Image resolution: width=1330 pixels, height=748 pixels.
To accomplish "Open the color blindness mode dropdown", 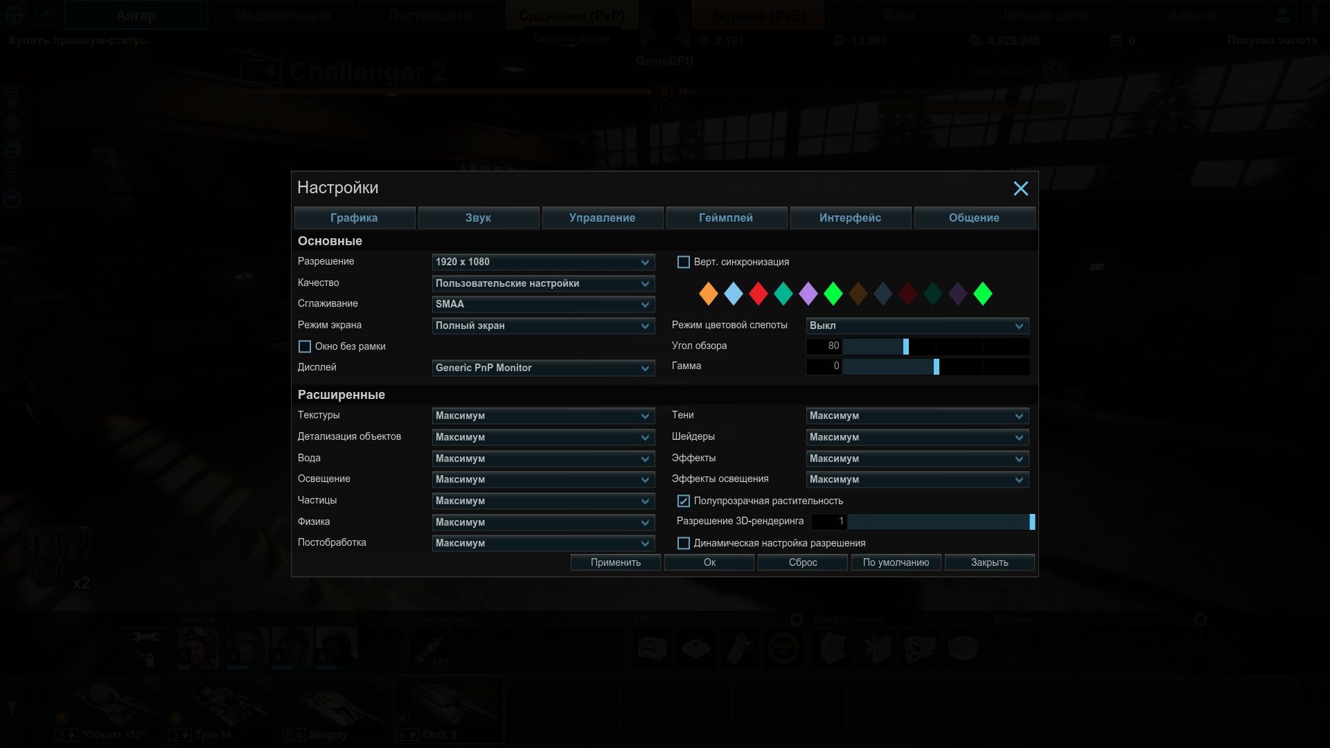I will 917,326.
